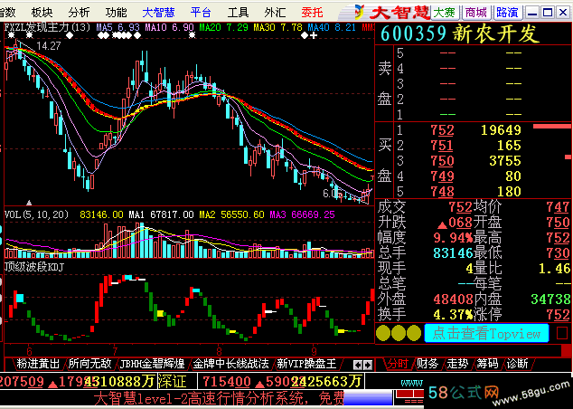The height and width of the screenshot is (409, 573).
Task: Click the MA10 6.90 label
Action: (x=169, y=27)
